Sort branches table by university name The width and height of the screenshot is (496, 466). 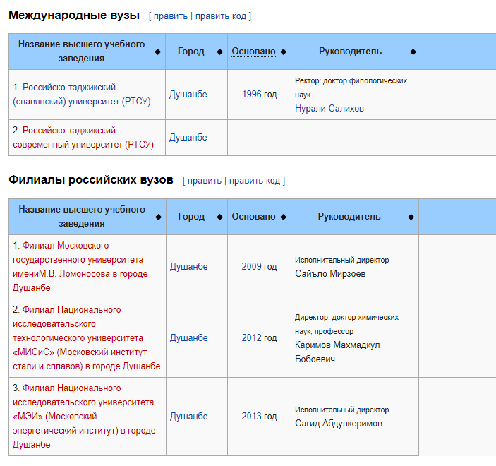(158, 217)
